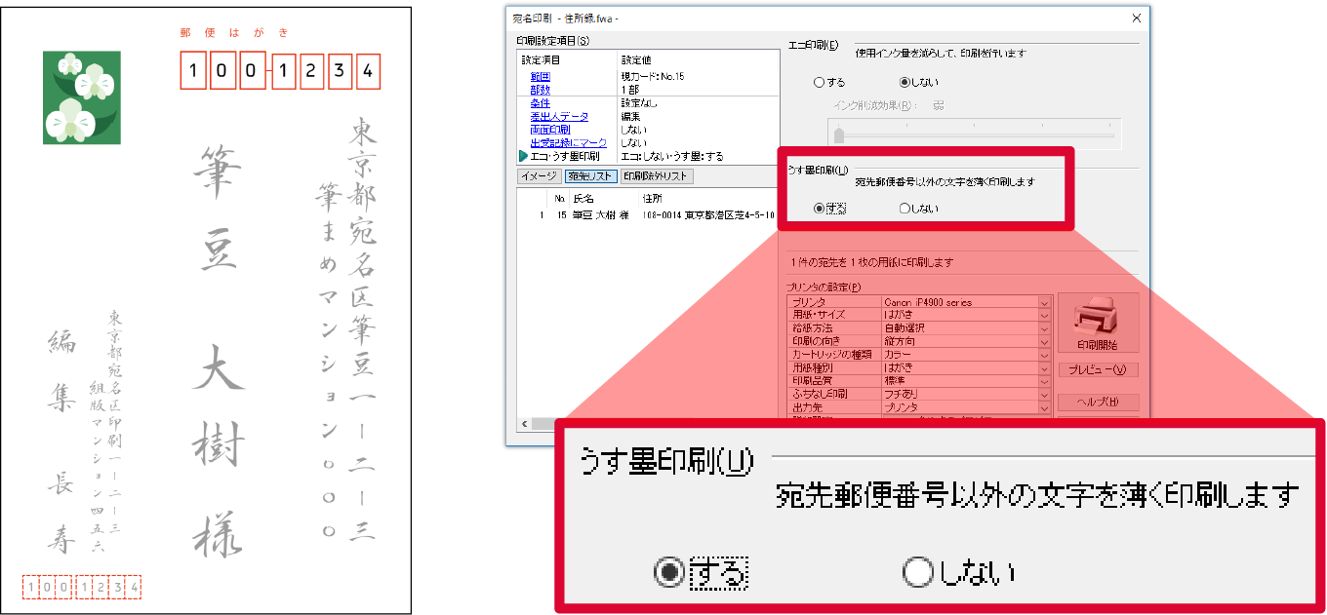Select the 宛先リスト tab
Viewport: 1327px width, 615px height.
(x=590, y=175)
